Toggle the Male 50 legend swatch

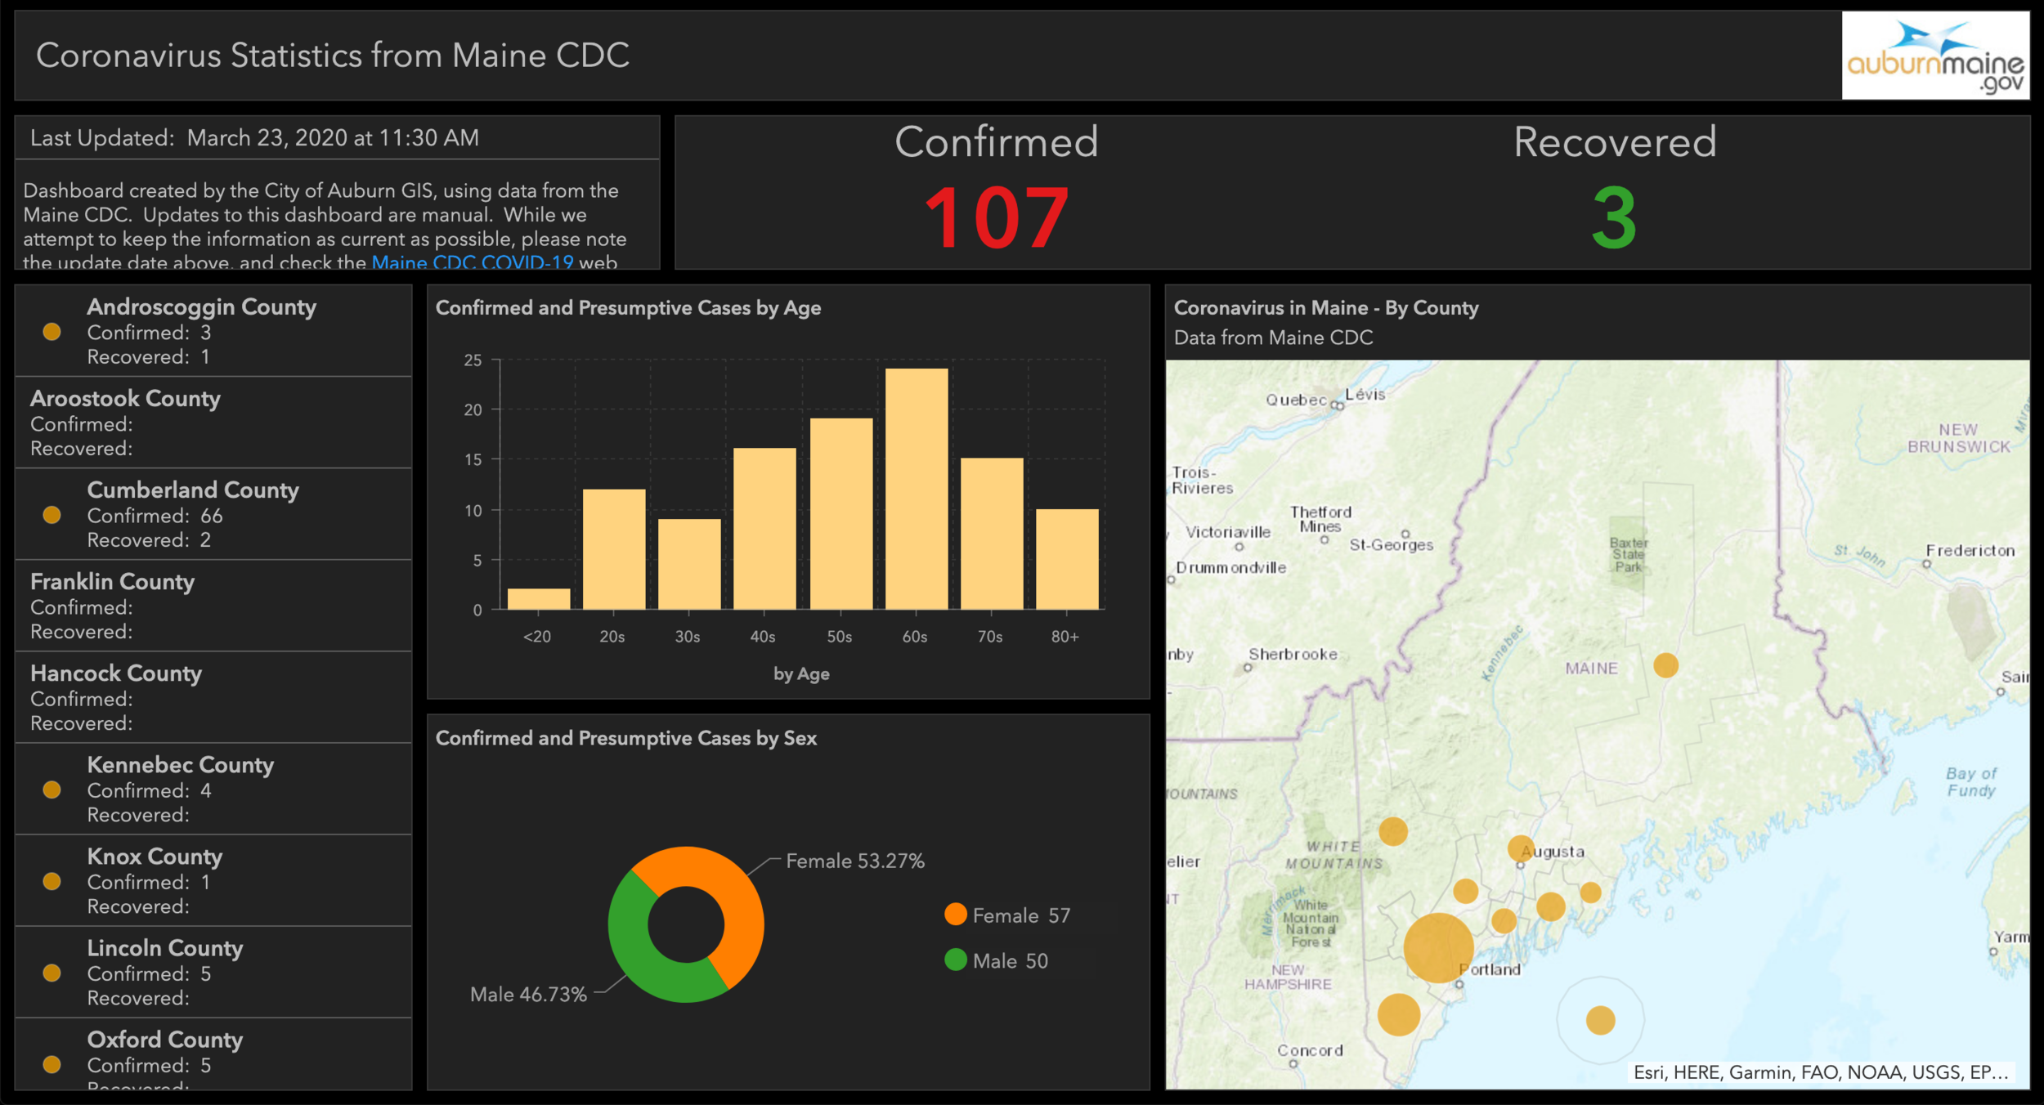(955, 960)
